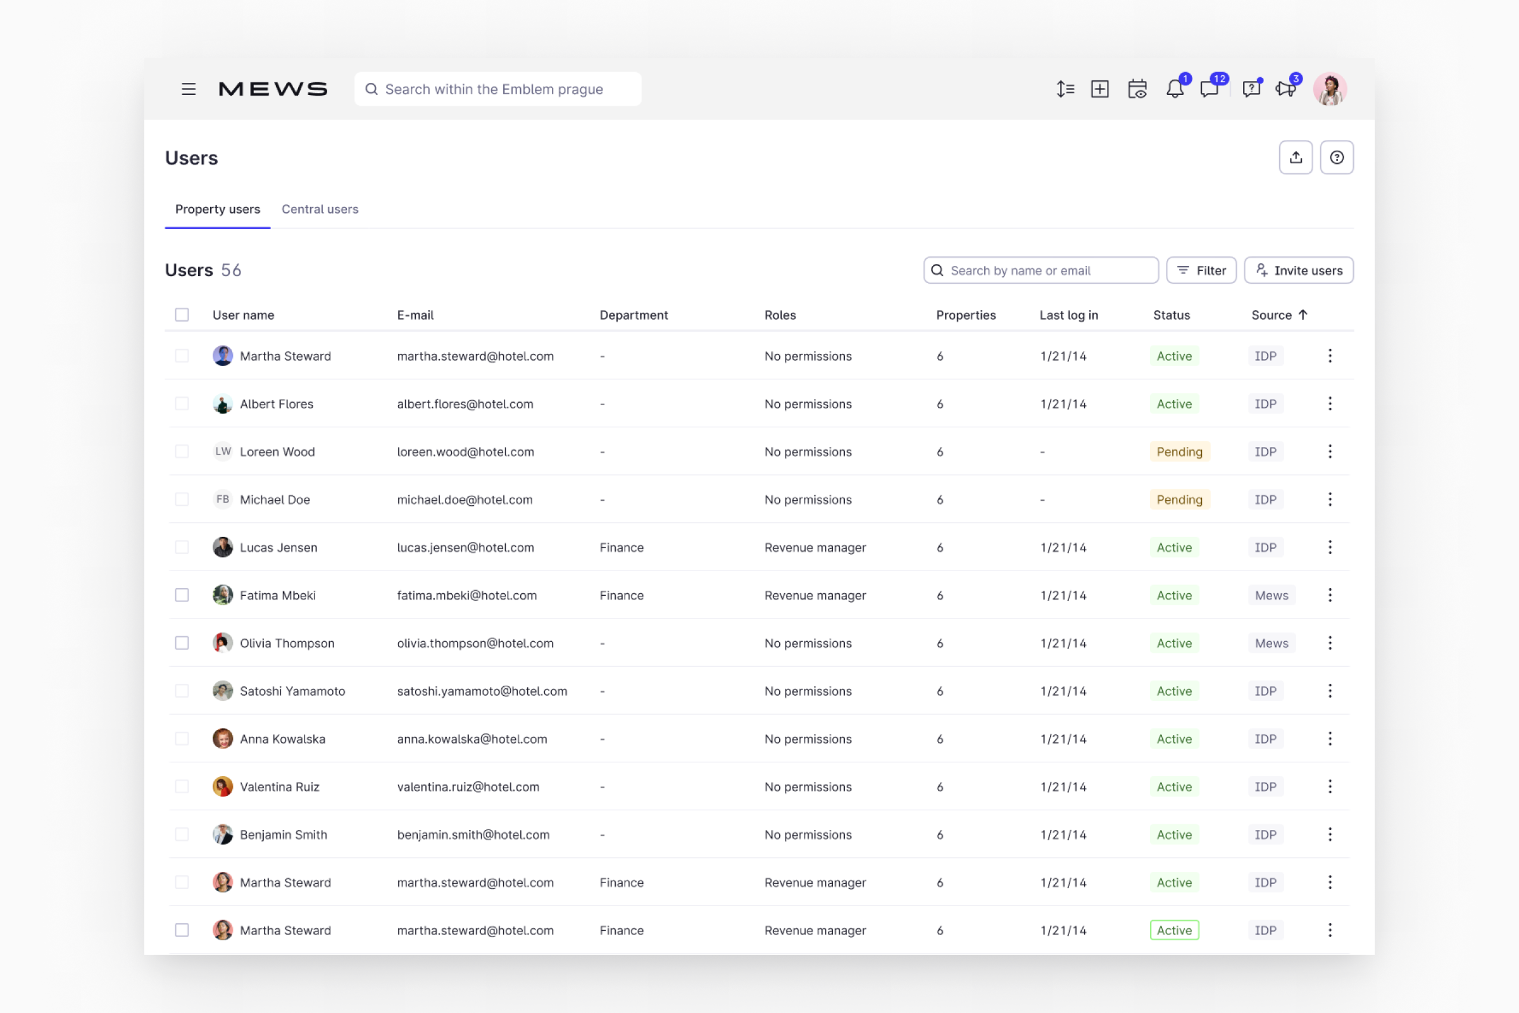Image resolution: width=1519 pixels, height=1013 pixels.
Task: Check the select-all checkbox in table header
Action: pyautogui.click(x=182, y=315)
